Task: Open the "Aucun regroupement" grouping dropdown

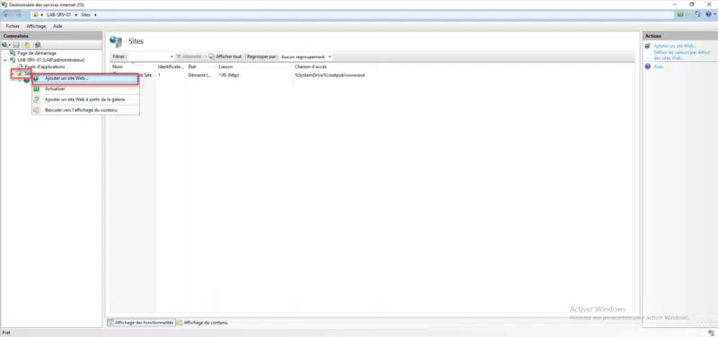Action: coord(306,56)
